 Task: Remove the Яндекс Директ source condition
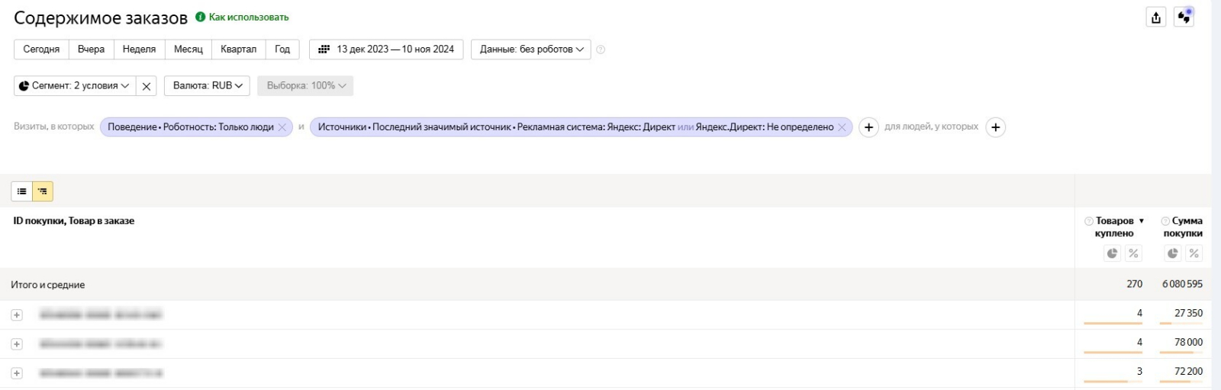[x=842, y=127]
